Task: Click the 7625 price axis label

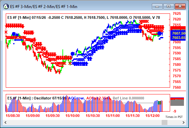Action: (x=177, y=13)
